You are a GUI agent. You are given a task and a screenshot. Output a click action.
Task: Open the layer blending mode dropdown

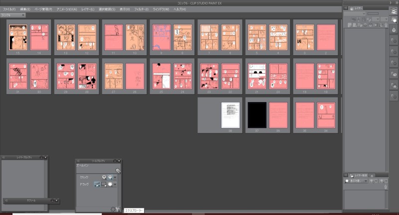(x=355, y=14)
